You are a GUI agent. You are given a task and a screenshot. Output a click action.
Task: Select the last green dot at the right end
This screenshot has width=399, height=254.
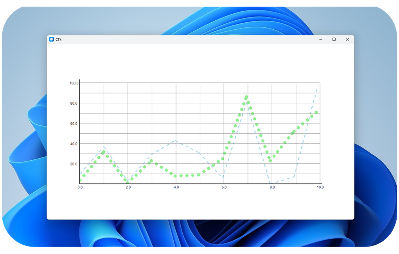pos(316,113)
